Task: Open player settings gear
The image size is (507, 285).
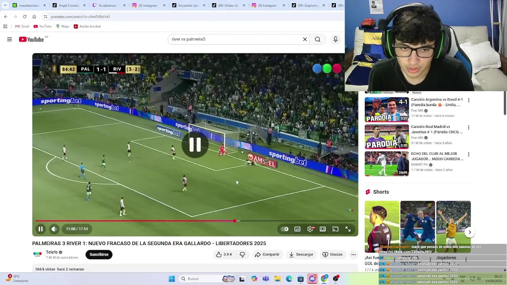Action: (x=310, y=229)
